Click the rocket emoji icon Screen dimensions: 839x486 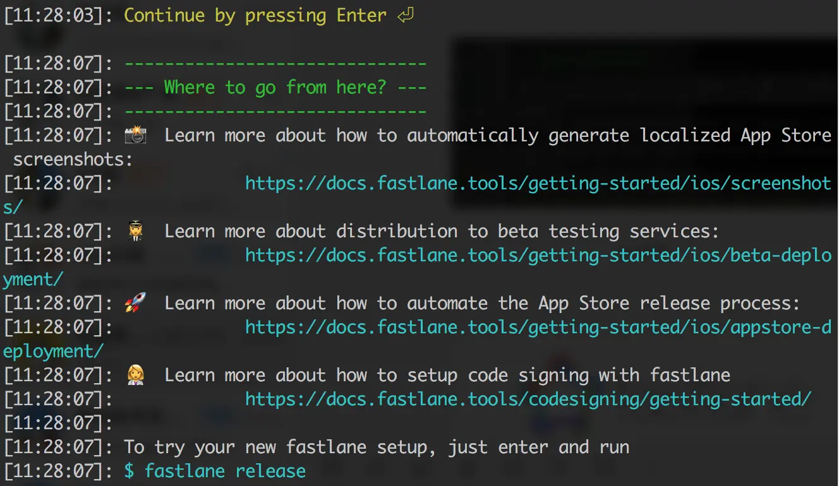point(135,303)
